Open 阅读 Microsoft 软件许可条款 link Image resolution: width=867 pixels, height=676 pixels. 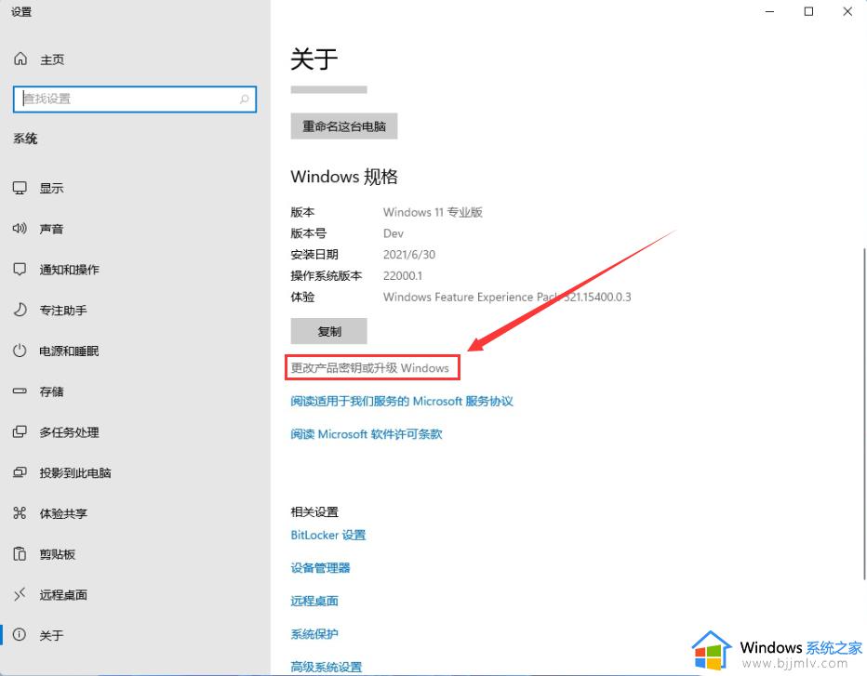click(367, 434)
